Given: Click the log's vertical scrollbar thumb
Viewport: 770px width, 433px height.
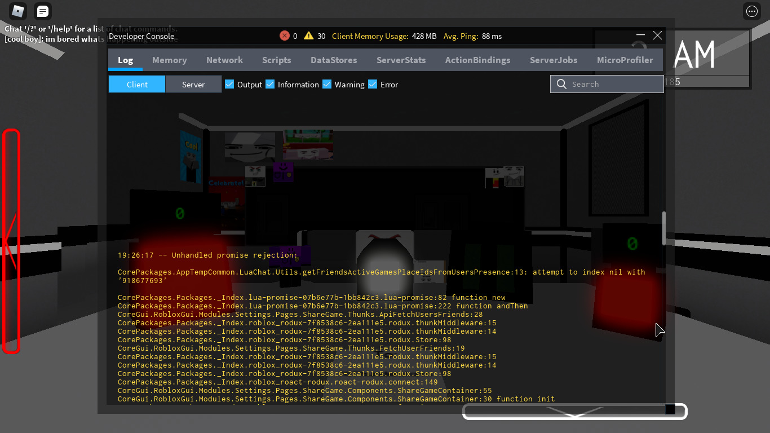Looking at the screenshot, I should [x=664, y=228].
